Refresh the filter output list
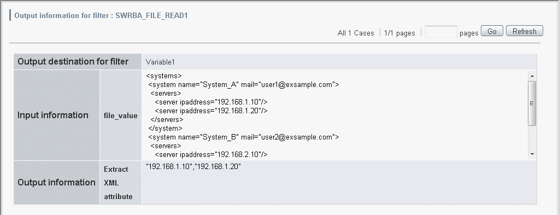Viewport: 559px width, 215px height. click(x=525, y=31)
